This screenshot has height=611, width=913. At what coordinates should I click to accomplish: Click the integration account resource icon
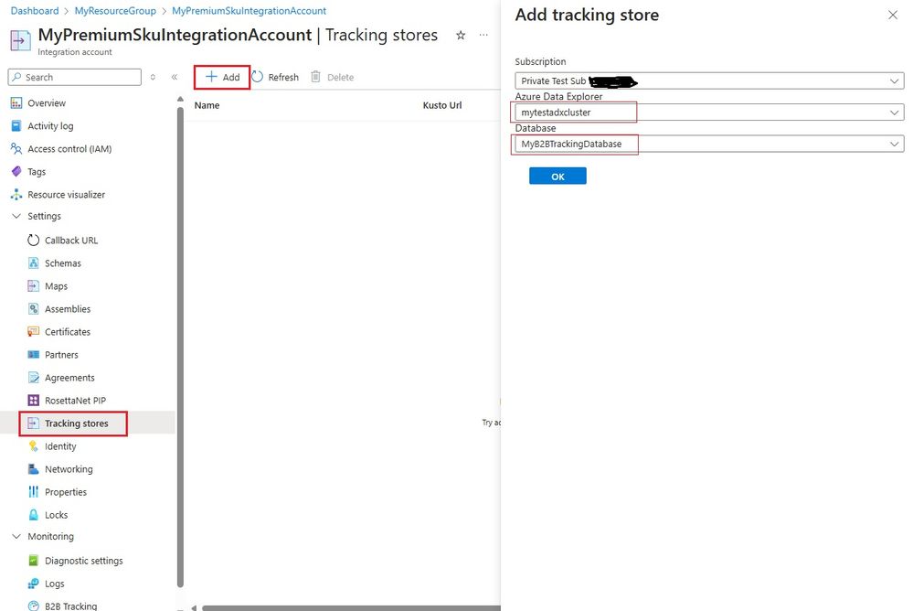pos(20,41)
